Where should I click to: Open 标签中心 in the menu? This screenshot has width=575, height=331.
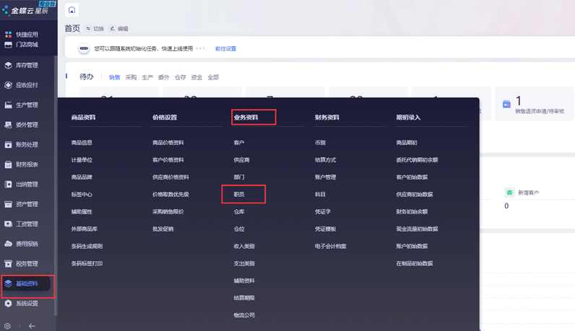click(82, 194)
